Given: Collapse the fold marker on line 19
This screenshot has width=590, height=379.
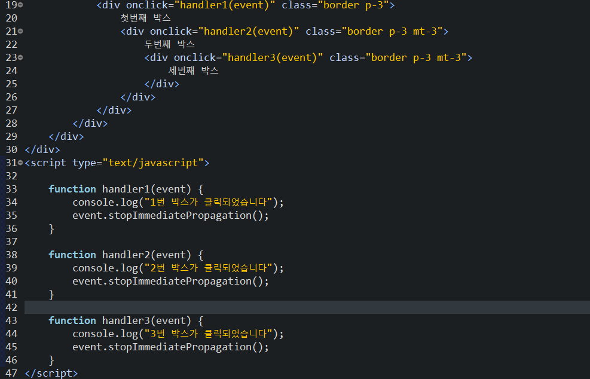Looking at the screenshot, I should [x=20, y=5].
